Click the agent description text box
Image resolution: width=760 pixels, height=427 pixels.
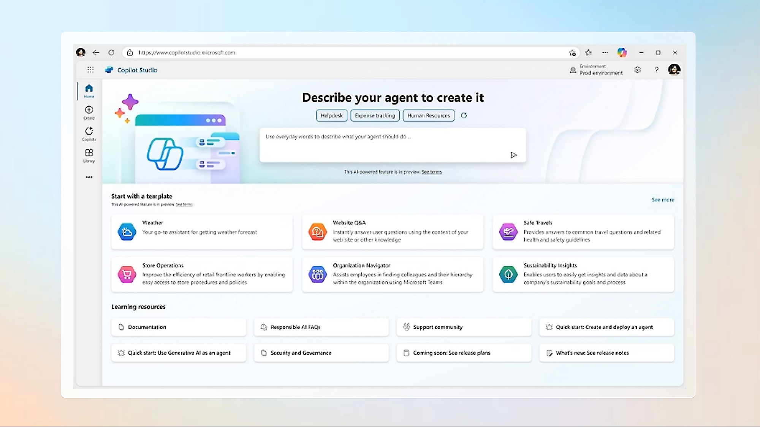tap(393, 145)
